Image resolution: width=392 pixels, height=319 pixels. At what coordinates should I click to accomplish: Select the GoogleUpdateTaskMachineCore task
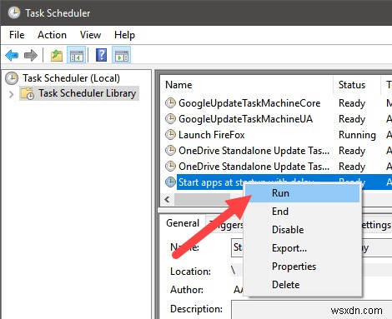249,103
